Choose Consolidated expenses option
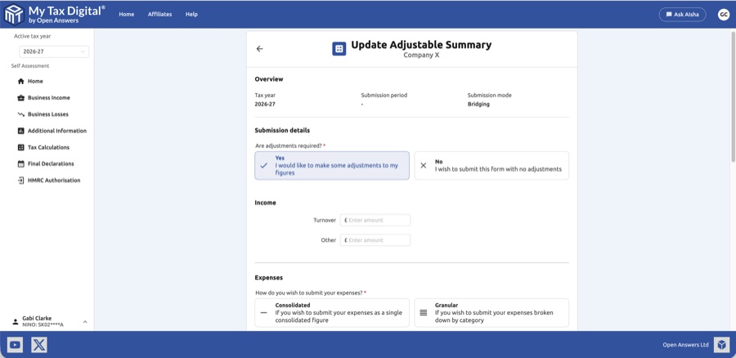This screenshot has width=736, height=358. coord(332,312)
